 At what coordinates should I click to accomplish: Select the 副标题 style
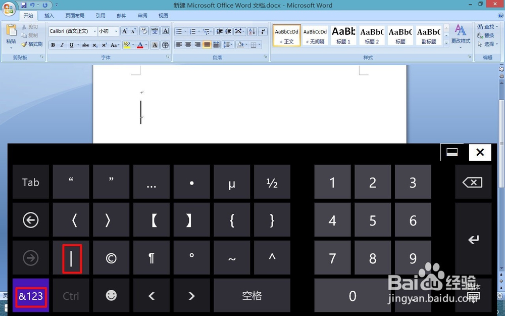429,35
